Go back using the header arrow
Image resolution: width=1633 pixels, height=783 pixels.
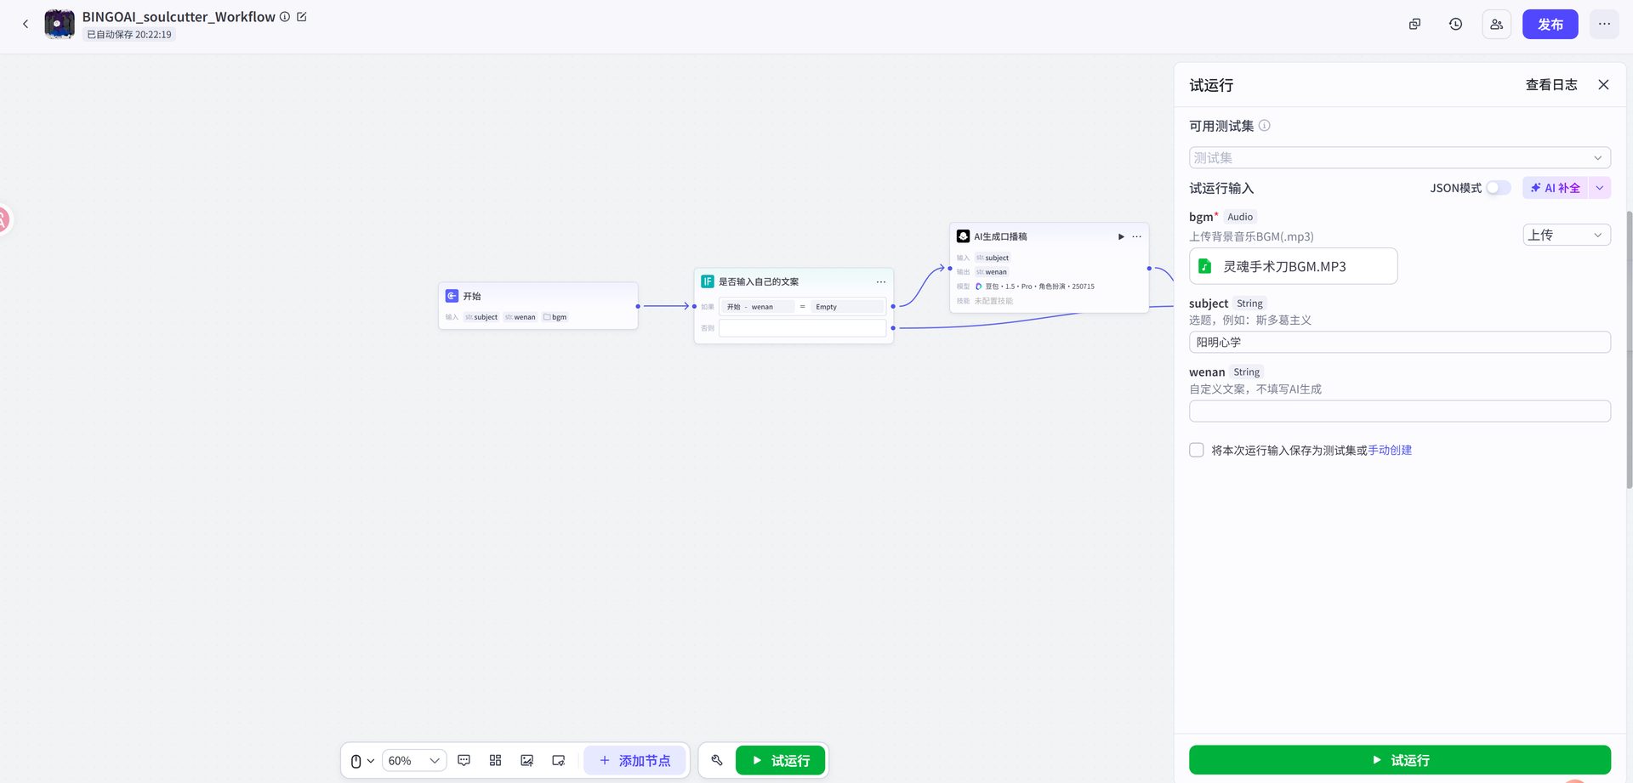26,24
